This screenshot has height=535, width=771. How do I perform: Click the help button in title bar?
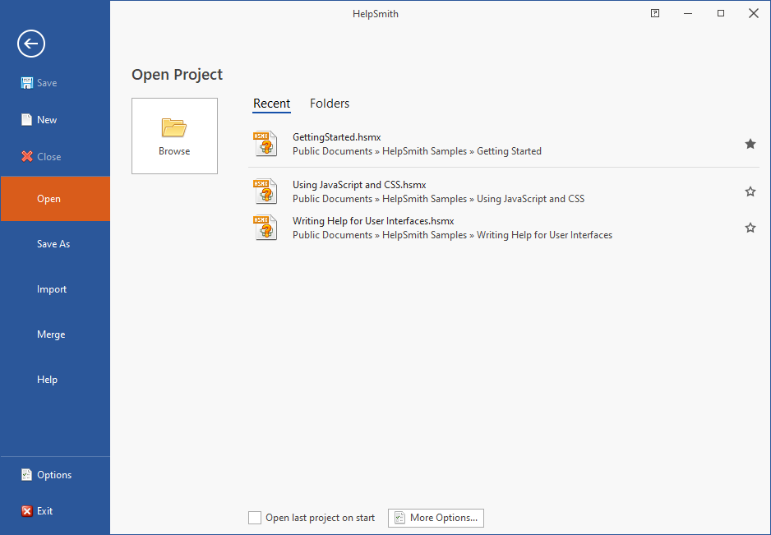pyautogui.click(x=655, y=13)
